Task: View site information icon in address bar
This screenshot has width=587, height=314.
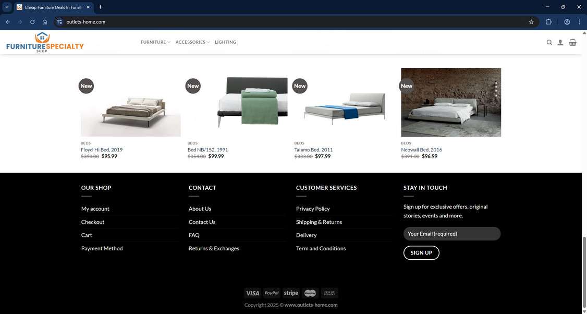Action: click(59, 22)
